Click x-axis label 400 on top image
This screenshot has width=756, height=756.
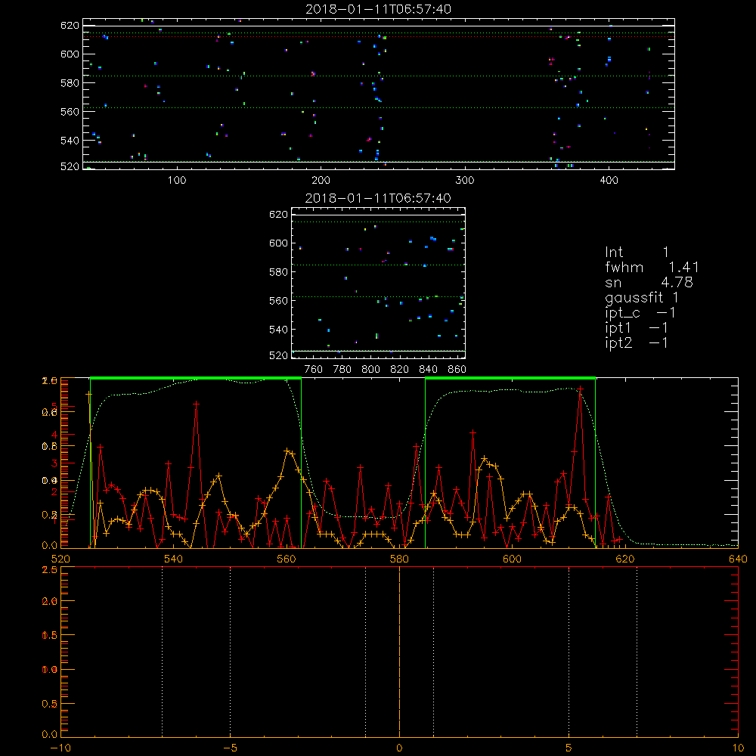coord(609,181)
